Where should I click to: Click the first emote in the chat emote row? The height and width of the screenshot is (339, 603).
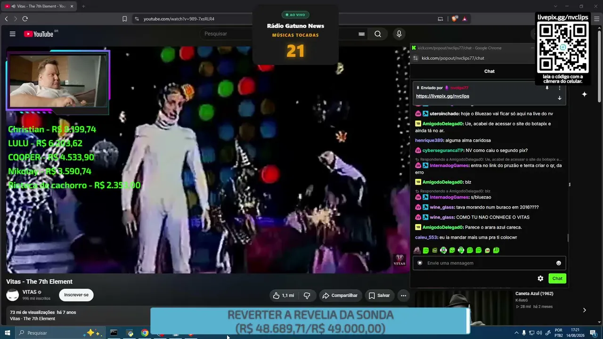(x=417, y=250)
